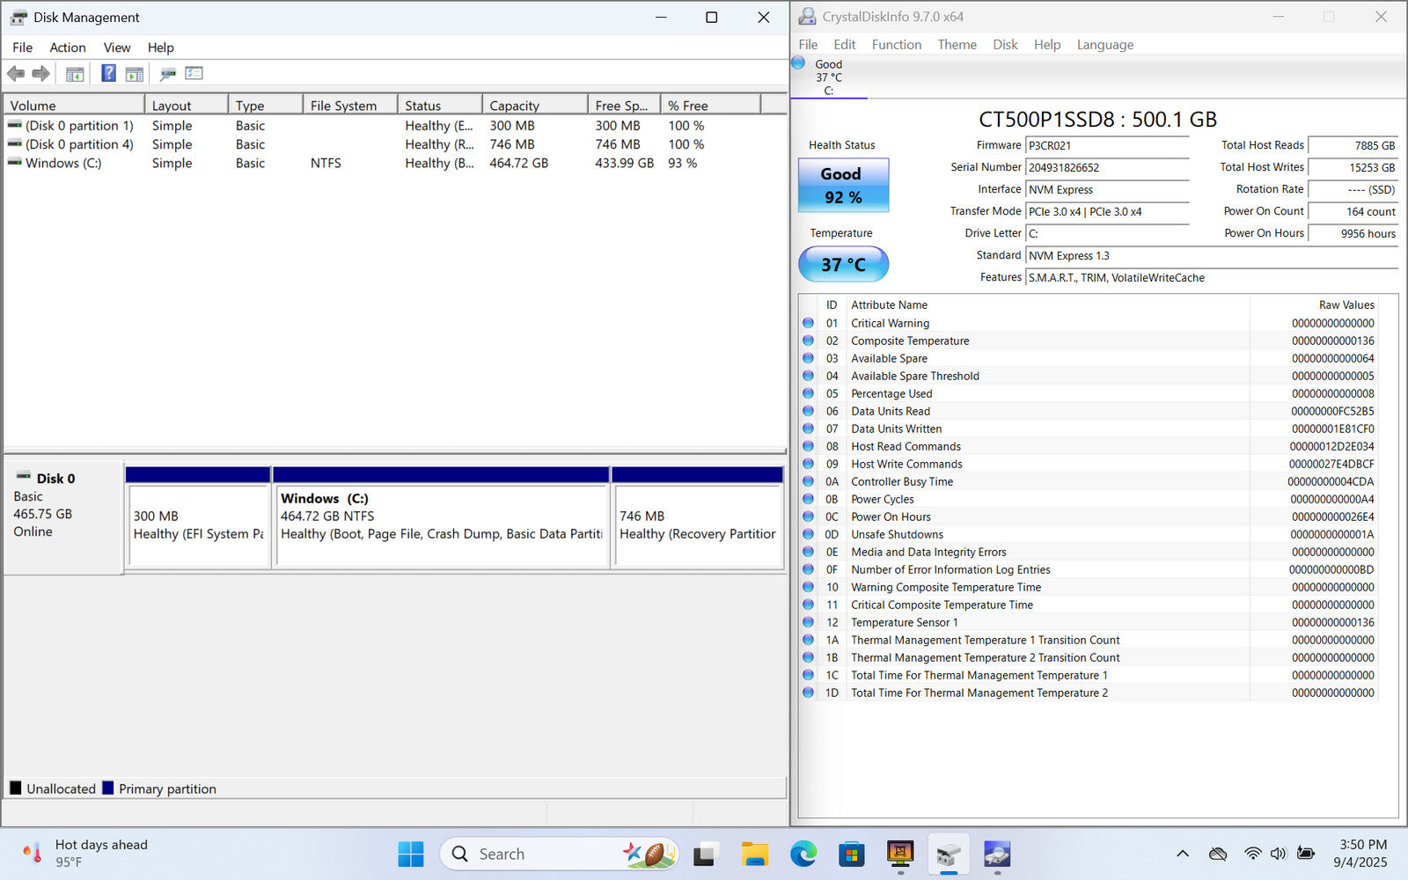Open the weather widget Hot days ahead

coord(85,854)
